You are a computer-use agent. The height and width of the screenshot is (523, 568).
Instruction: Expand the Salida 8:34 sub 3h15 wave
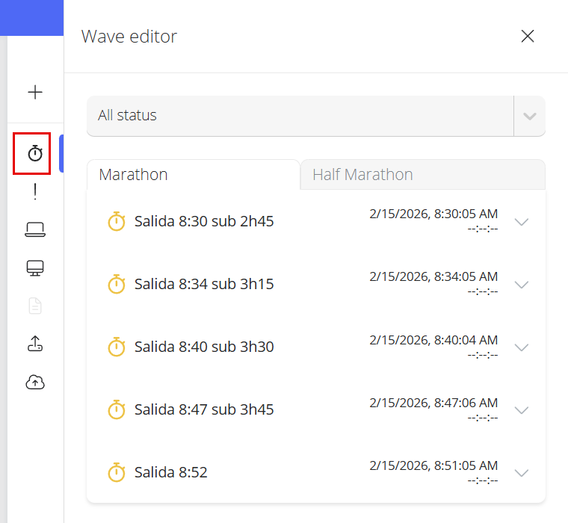(x=522, y=285)
